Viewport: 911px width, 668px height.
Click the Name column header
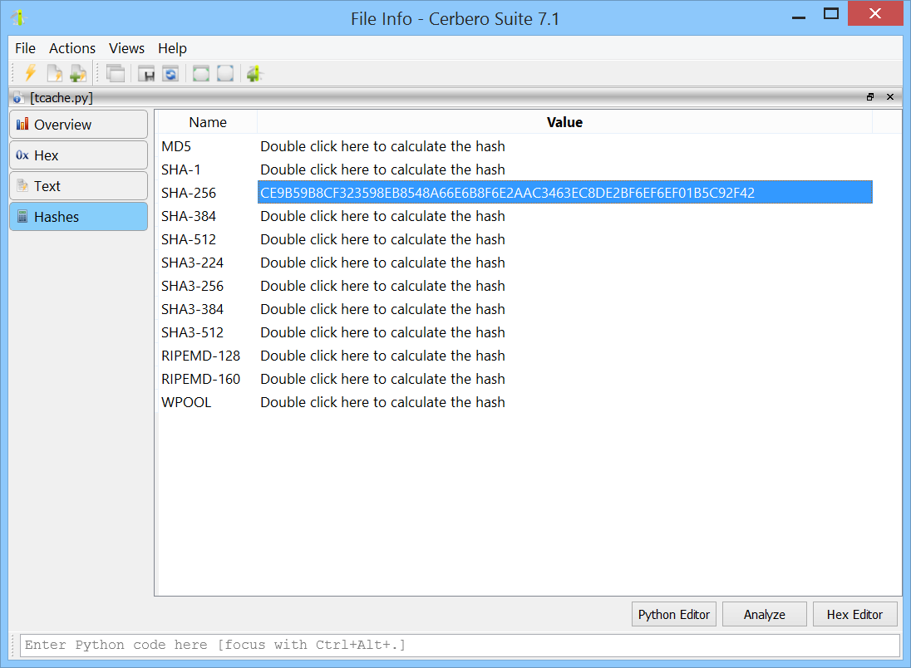click(x=208, y=122)
